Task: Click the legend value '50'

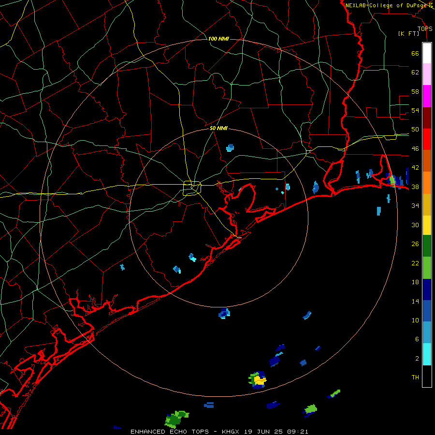Action: click(x=415, y=130)
